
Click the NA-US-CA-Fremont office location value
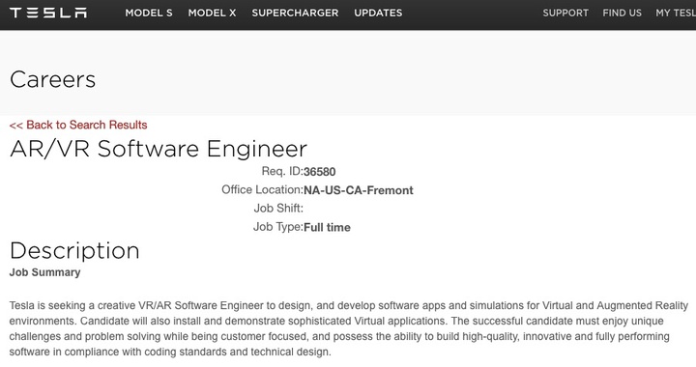[359, 190]
